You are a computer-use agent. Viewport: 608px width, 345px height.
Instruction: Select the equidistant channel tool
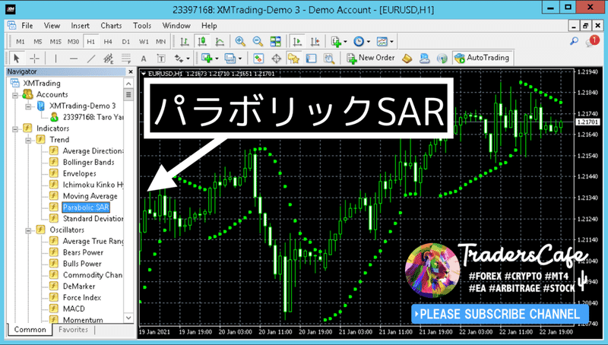[108, 59]
